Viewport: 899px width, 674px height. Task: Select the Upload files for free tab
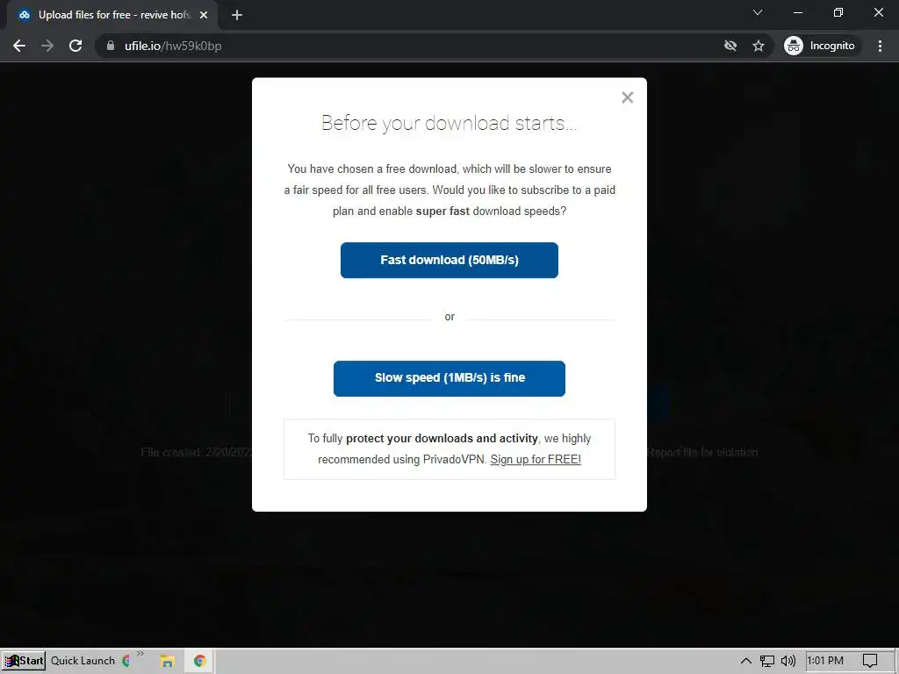pyautogui.click(x=112, y=15)
